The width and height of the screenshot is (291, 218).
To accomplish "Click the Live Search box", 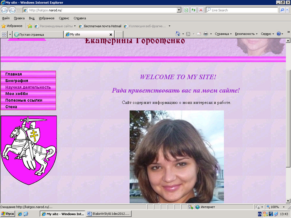I will pyautogui.click(x=242, y=10).
